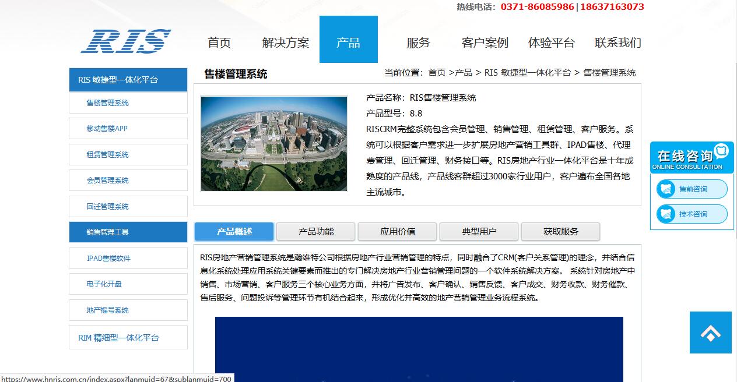Open the 获取服务 tab
The width and height of the screenshot is (737, 382).
point(560,231)
